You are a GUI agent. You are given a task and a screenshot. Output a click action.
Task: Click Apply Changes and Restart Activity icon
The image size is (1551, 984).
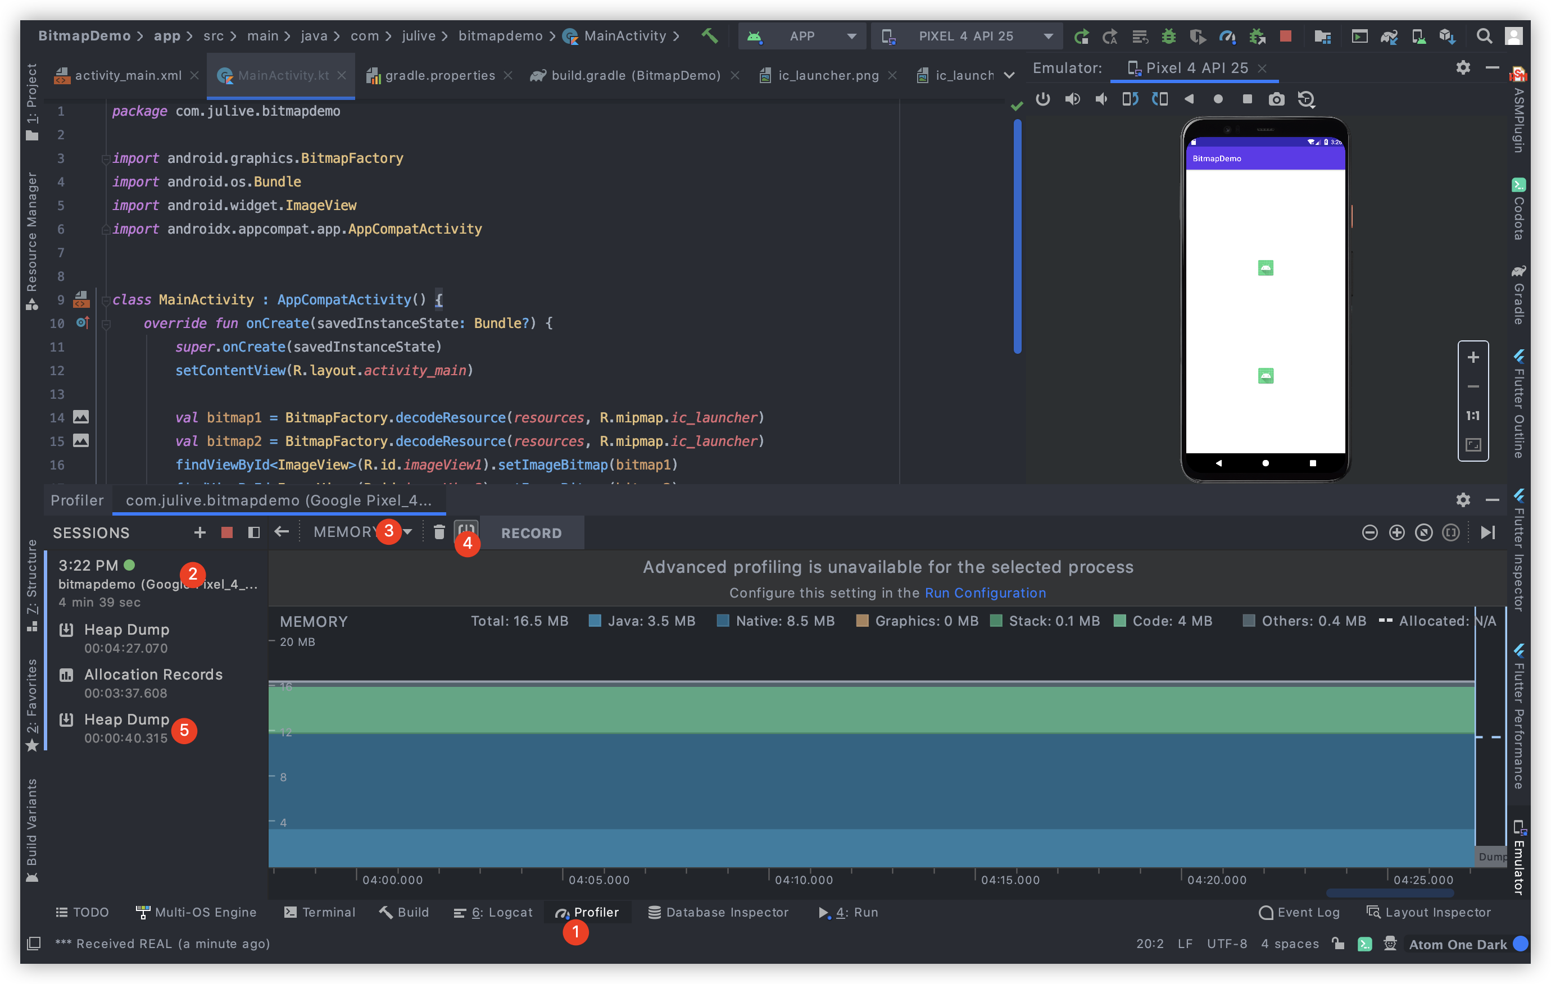tap(1110, 36)
